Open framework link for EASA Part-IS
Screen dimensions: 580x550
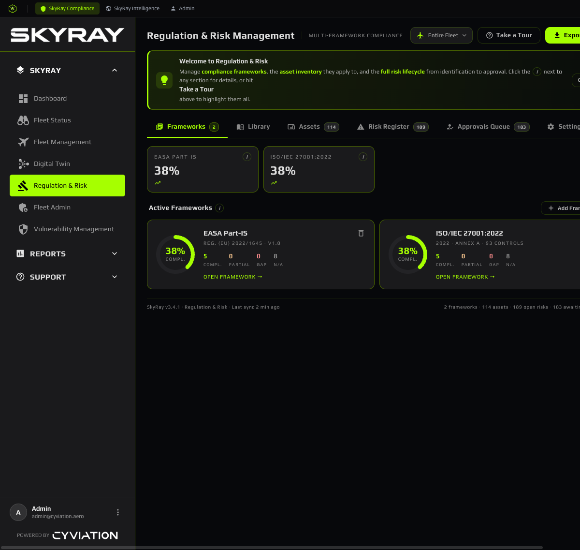232,277
